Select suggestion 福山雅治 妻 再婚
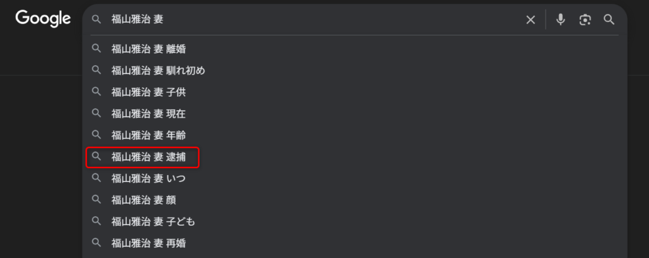The height and width of the screenshot is (258, 649). (355, 243)
